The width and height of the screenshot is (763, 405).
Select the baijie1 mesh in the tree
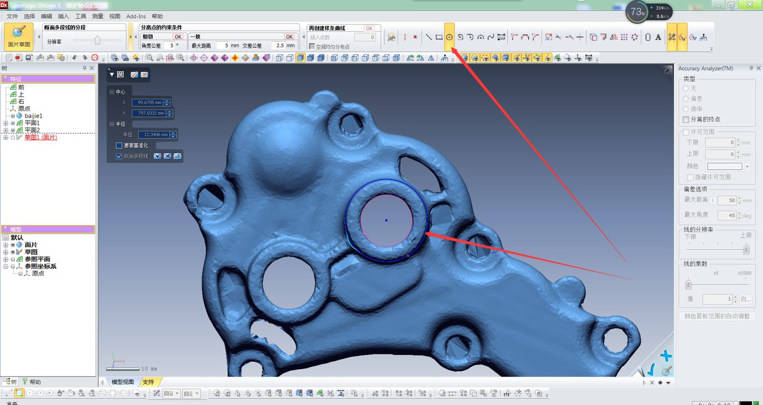[x=34, y=115]
